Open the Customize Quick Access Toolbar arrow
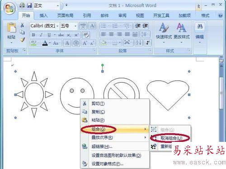This screenshot has height=169, width=226. (66, 5)
